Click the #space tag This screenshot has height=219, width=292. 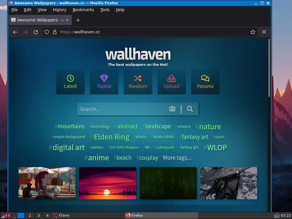[219, 137]
